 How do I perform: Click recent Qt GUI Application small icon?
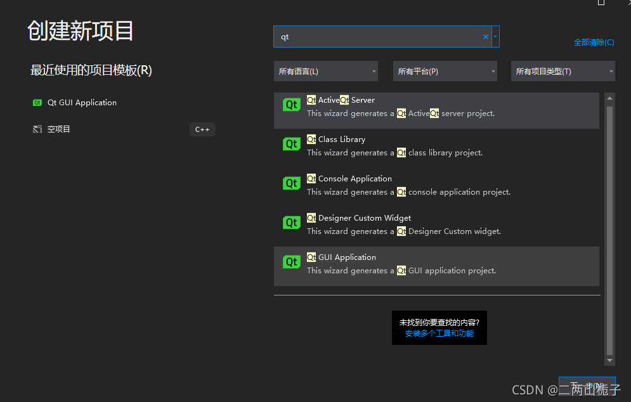(x=37, y=103)
